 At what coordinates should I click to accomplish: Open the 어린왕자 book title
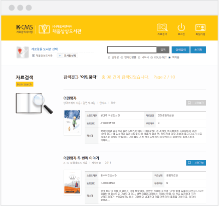[70, 98]
